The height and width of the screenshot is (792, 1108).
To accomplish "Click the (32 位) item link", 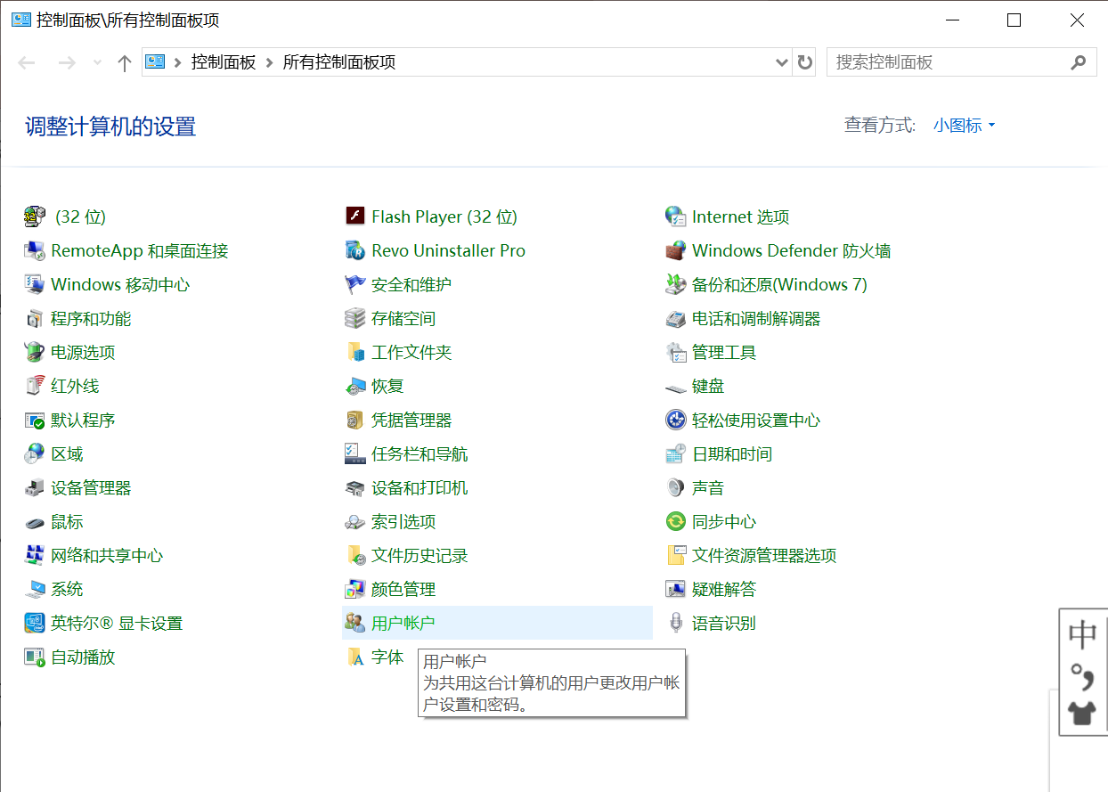I will tap(80, 216).
